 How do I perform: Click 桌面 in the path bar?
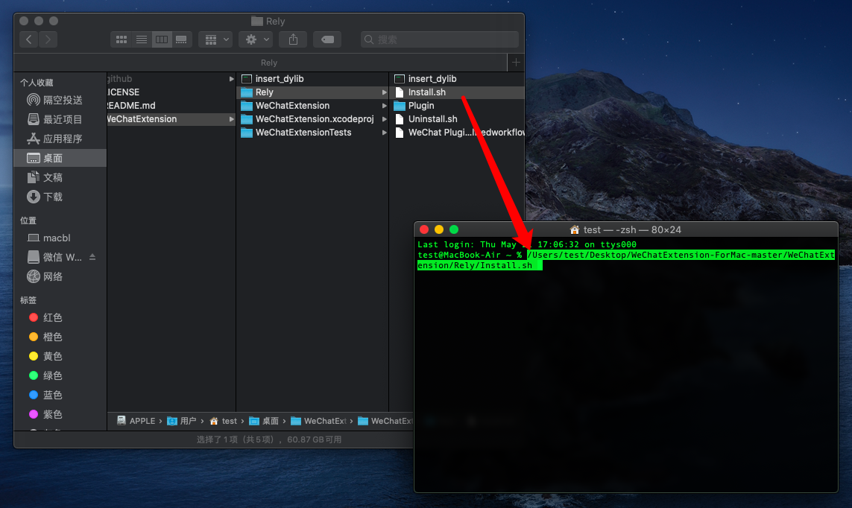(264, 421)
